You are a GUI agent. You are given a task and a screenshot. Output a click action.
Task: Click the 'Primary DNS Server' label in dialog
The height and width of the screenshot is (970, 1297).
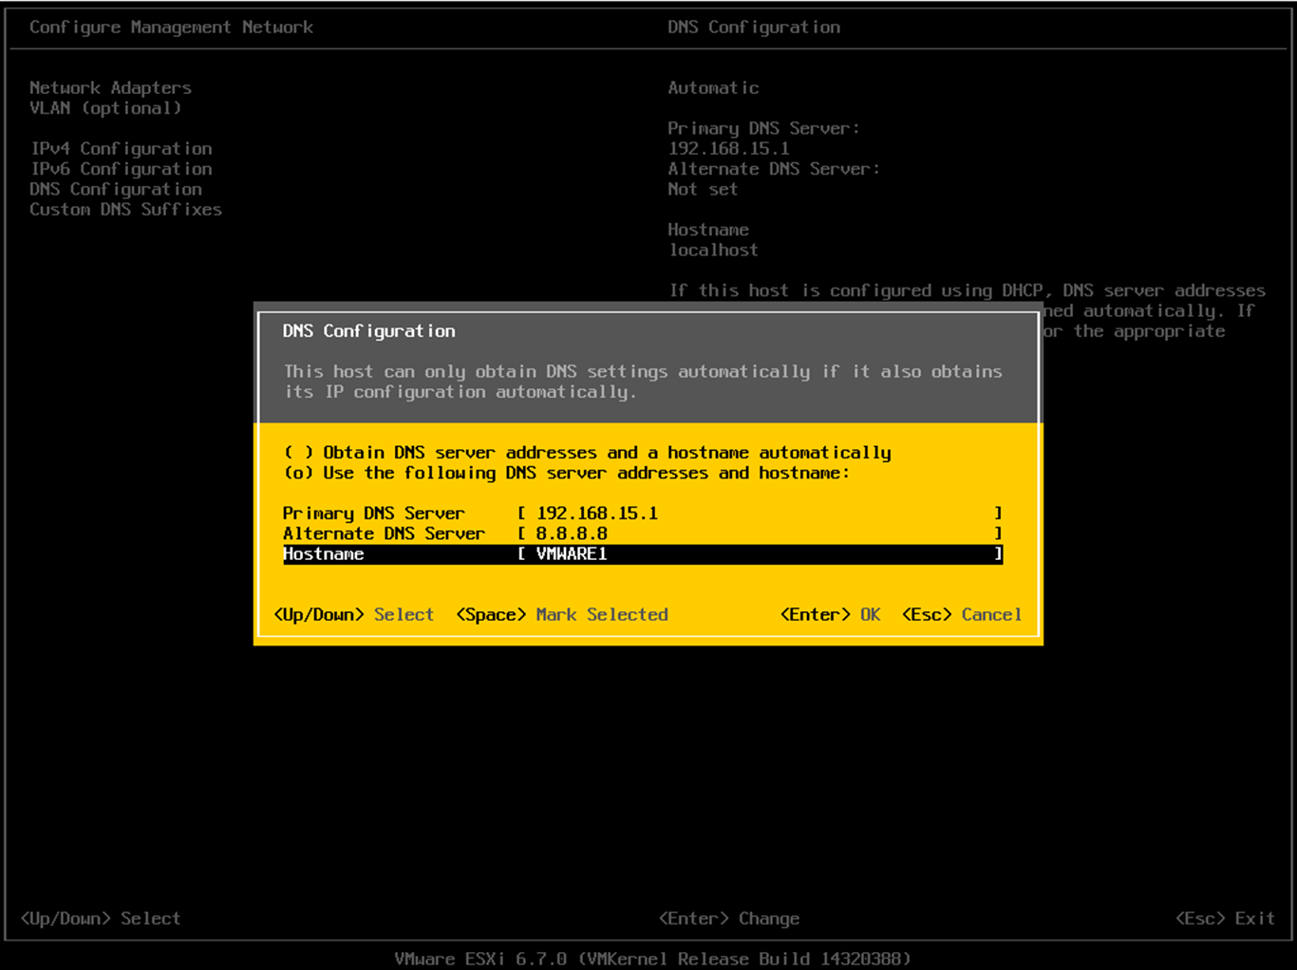pyautogui.click(x=374, y=513)
